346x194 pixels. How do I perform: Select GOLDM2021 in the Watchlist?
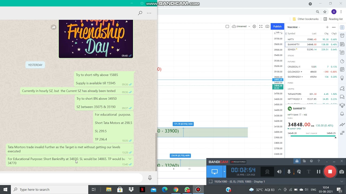[x=311, y=72]
